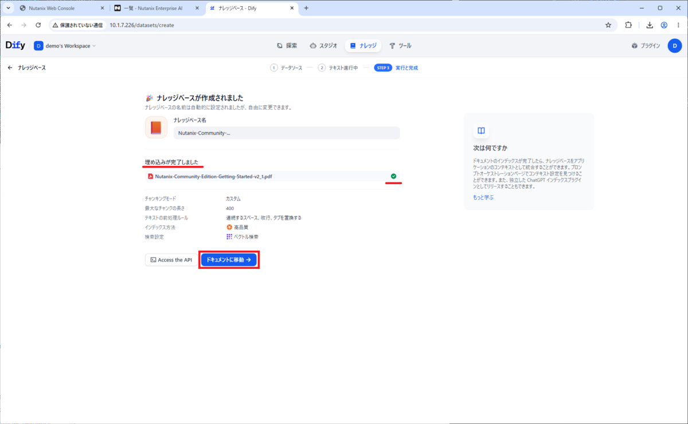
Task: Click ドキュメントに移動 button
Action: point(229,260)
